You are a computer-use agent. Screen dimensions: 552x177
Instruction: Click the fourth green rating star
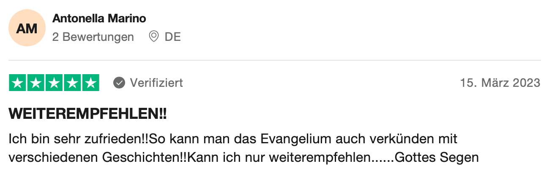(72, 83)
